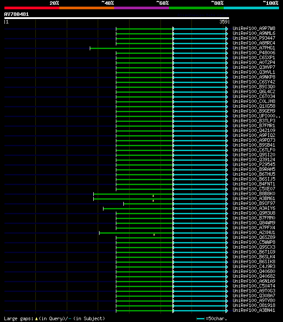Image resolution: width=283 pixels, height=322 pixels.
Task: Select UniRef100_C0LJH8 label
Action: (x=254, y=101)
